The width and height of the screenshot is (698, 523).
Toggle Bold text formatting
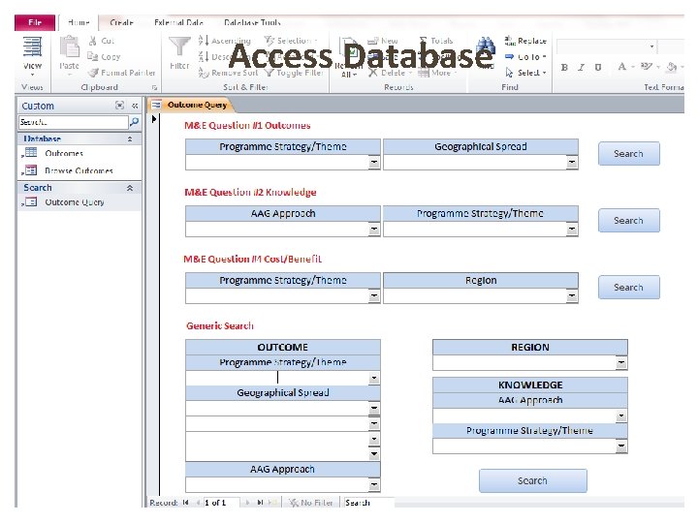click(564, 67)
